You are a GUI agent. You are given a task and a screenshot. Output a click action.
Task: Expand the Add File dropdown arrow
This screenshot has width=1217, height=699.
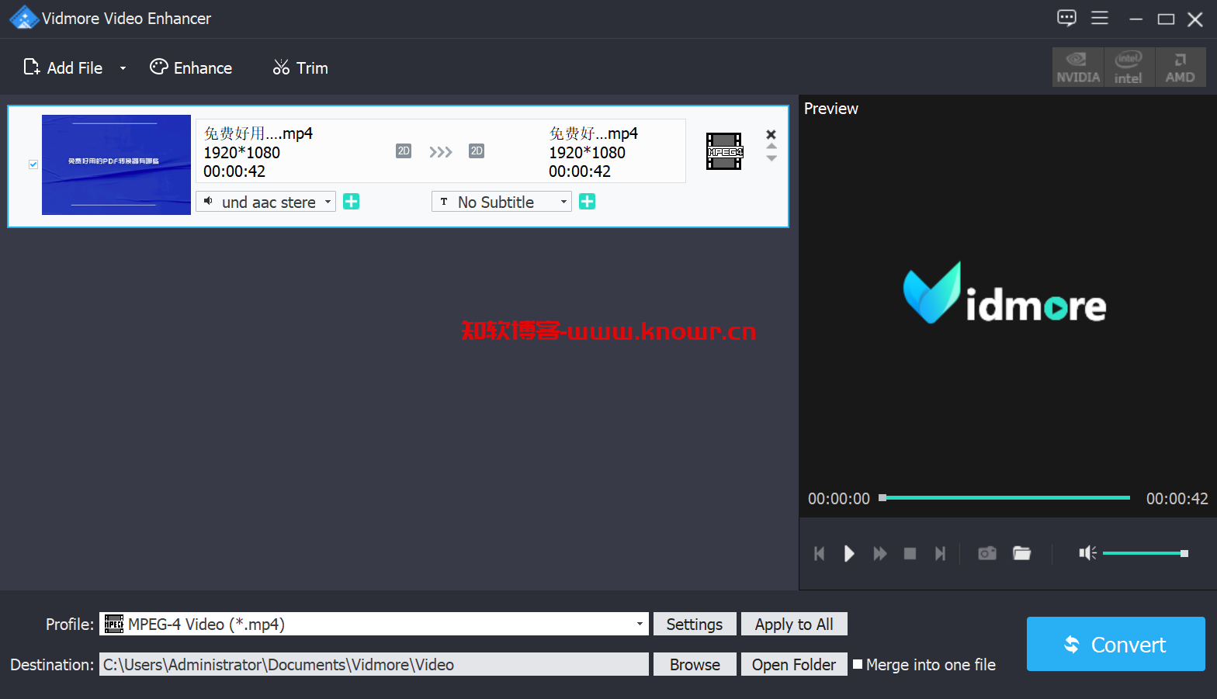(123, 68)
